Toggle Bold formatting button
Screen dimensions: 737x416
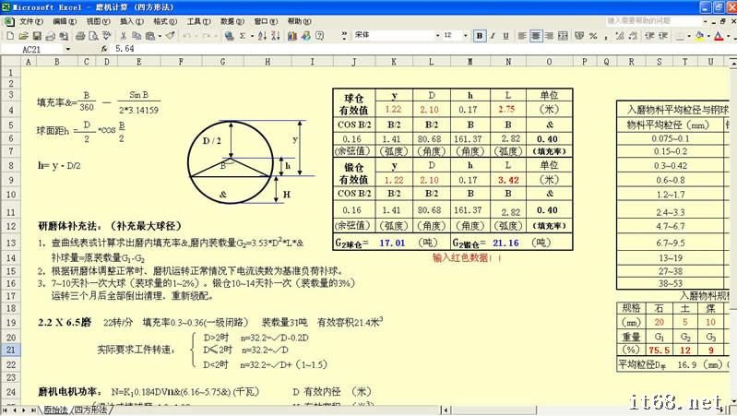[x=480, y=35]
